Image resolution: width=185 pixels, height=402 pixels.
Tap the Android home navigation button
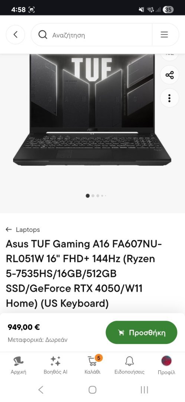[92, 390]
